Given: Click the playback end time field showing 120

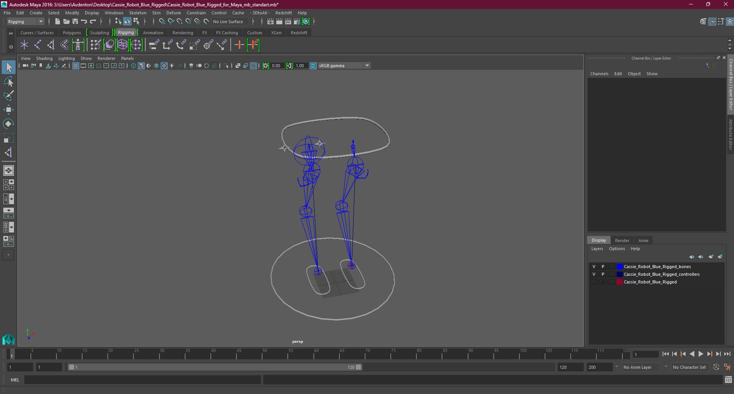Looking at the screenshot, I should [x=570, y=367].
